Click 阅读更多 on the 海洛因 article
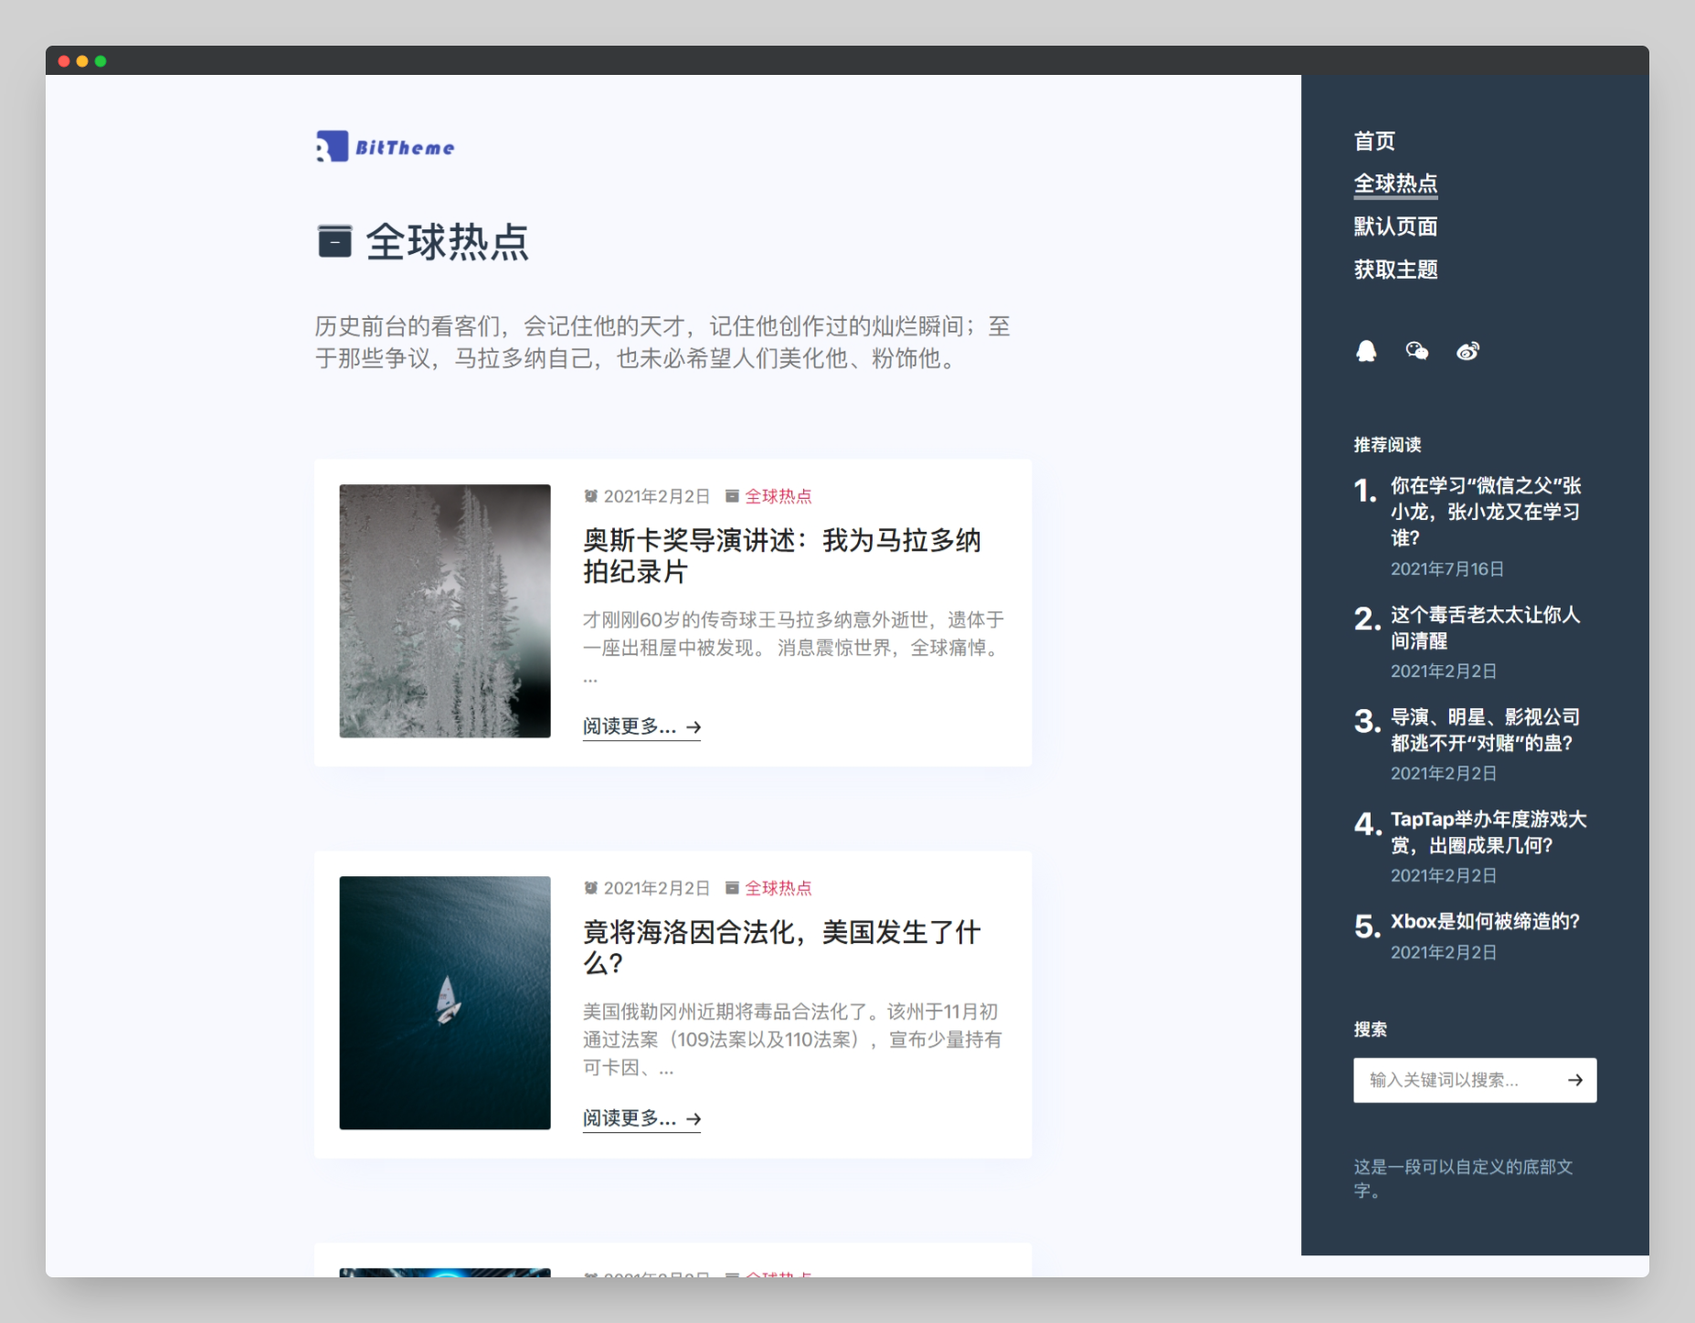Image resolution: width=1695 pixels, height=1323 pixels. [x=641, y=1118]
